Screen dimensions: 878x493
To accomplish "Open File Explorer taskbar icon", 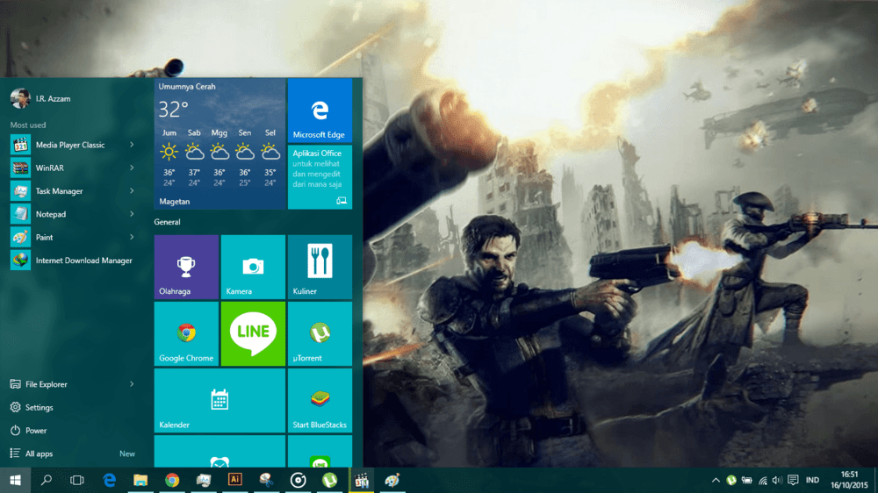I will (140, 480).
